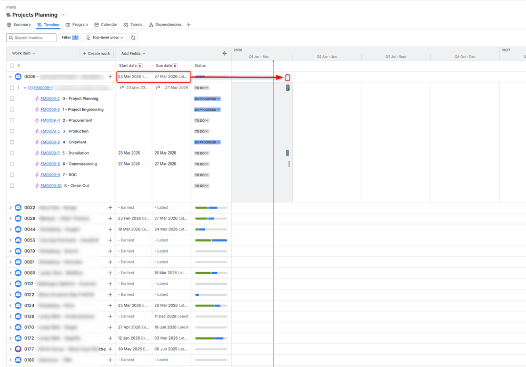Open the Top-level view dropdown
The image size is (526, 367).
click(x=105, y=37)
